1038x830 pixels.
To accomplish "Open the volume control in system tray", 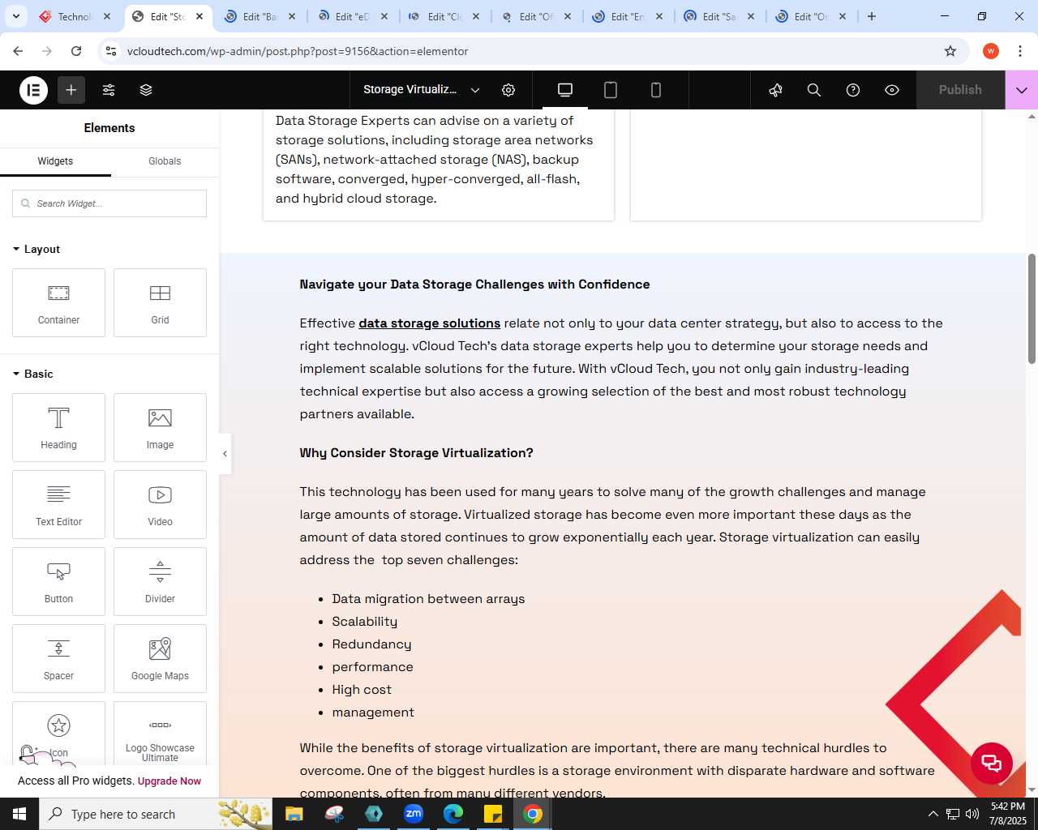I will (x=972, y=814).
